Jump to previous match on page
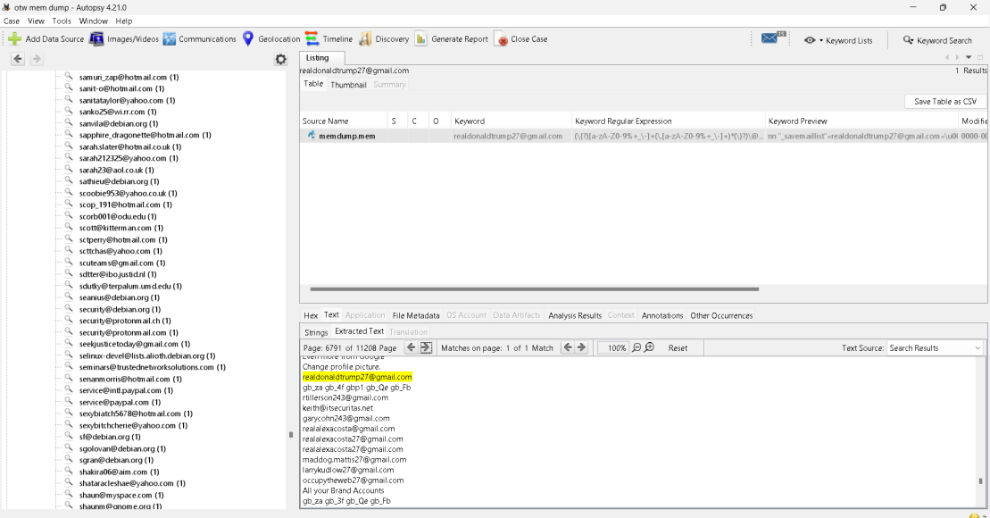The image size is (990, 518). click(x=568, y=347)
